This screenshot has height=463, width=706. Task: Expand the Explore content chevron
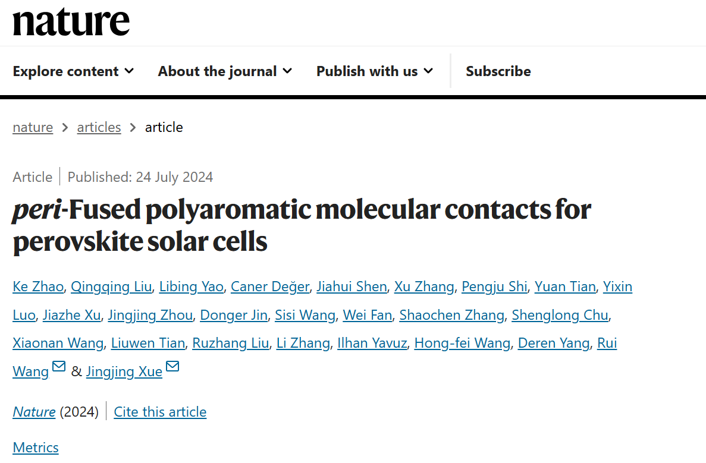129,71
